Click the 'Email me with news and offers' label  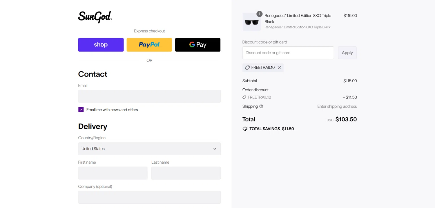(112, 110)
